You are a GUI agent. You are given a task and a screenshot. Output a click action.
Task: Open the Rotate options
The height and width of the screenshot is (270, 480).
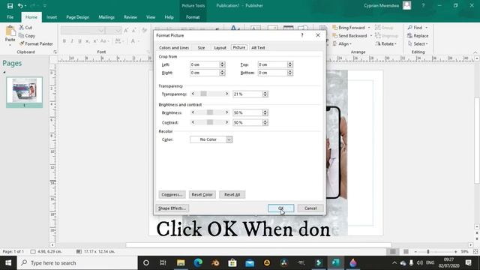[x=386, y=43]
